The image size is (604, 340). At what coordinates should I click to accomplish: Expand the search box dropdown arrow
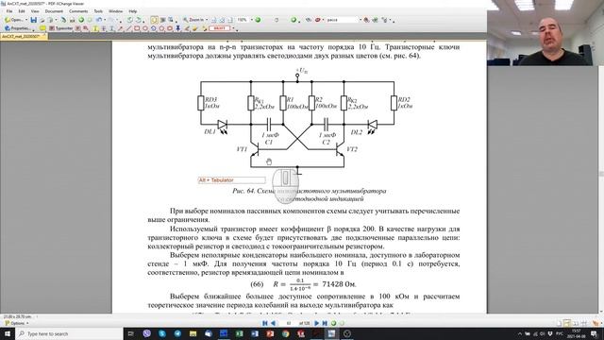(361, 20)
